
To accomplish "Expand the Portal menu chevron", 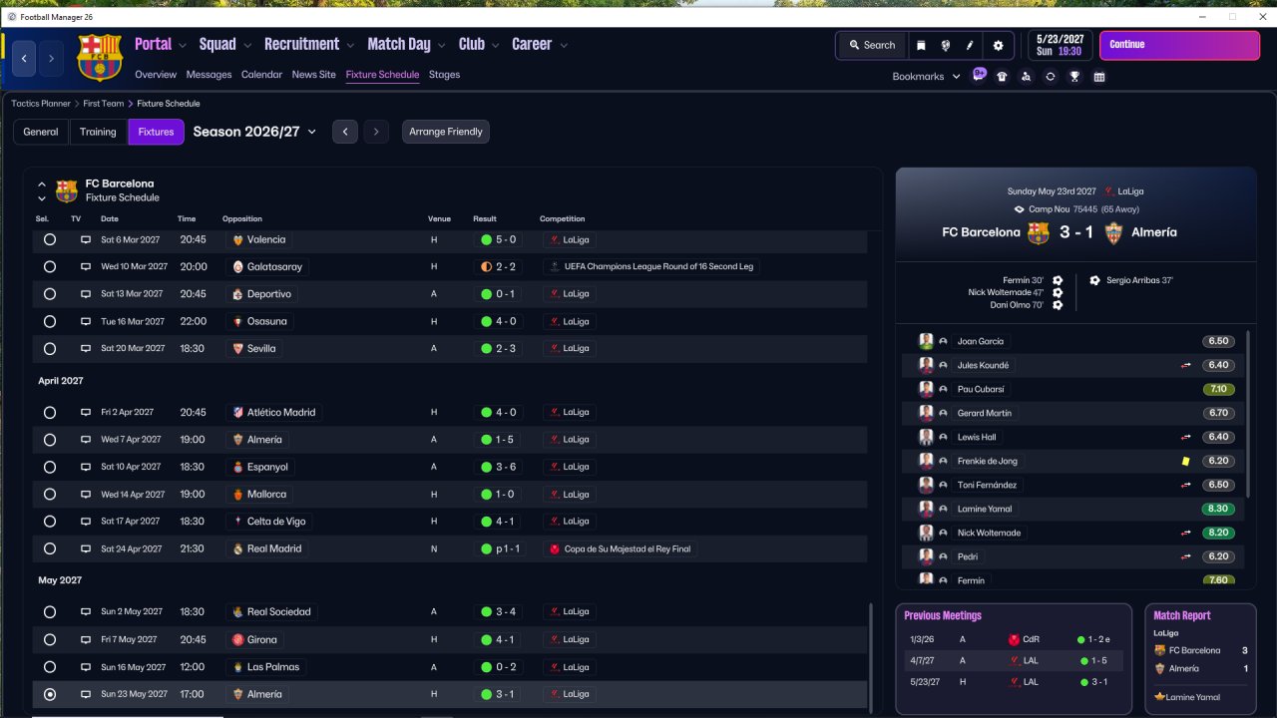I will tap(183, 45).
